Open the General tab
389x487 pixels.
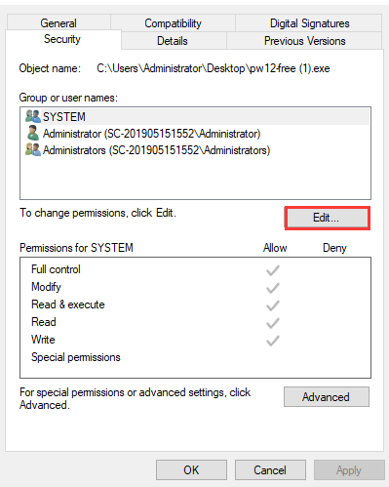pyautogui.click(x=58, y=22)
